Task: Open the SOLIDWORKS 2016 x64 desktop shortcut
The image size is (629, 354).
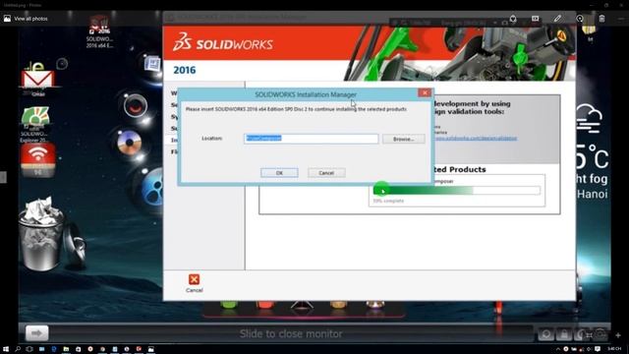Action: click(99, 32)
